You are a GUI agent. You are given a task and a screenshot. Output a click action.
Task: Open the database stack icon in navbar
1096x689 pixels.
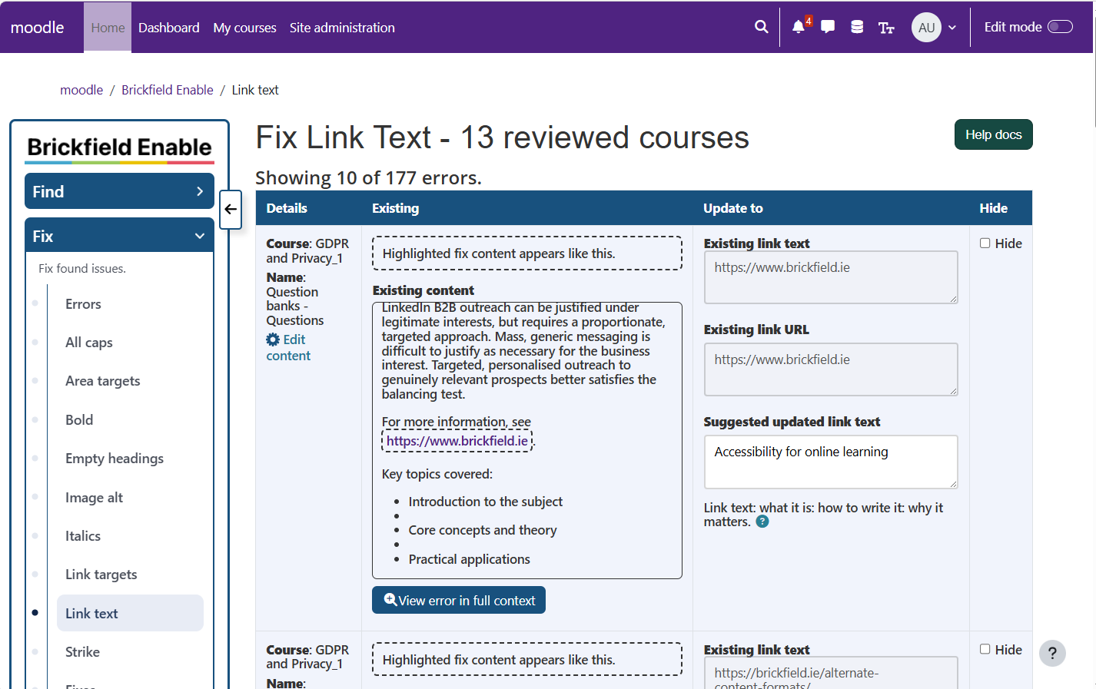point(857,27)
